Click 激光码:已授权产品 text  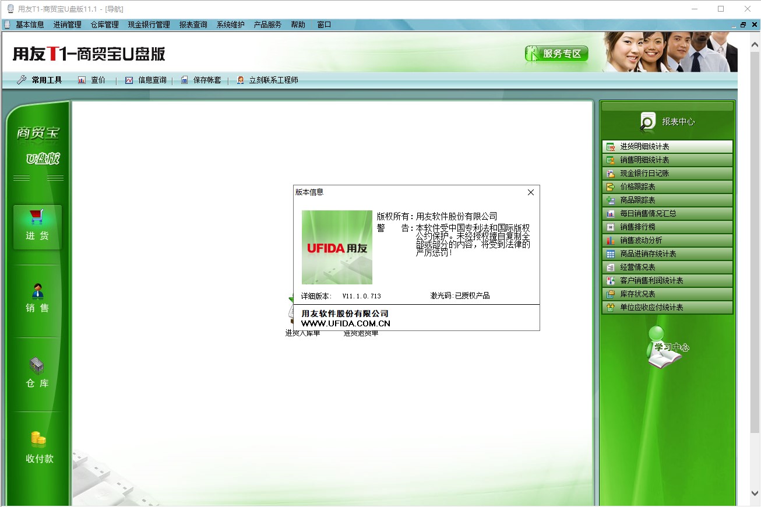tap(460, 296)
